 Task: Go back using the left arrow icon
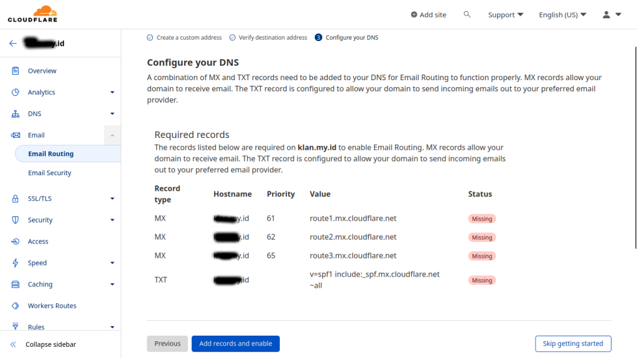[13, 43]
